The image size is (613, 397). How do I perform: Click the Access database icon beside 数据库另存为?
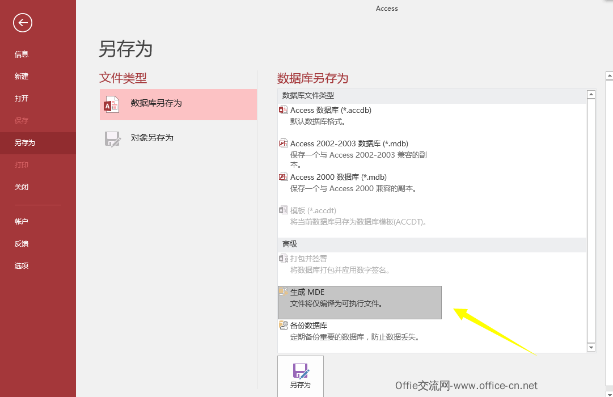pyautogui.click(x=111, y=104)
